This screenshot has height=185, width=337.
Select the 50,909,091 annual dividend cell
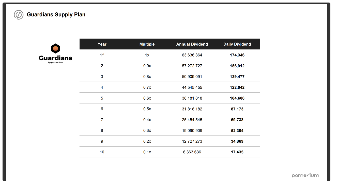192,77
